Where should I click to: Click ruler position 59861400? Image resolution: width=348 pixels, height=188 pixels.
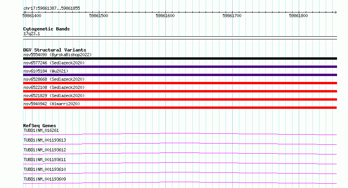[x=32, y=16]
